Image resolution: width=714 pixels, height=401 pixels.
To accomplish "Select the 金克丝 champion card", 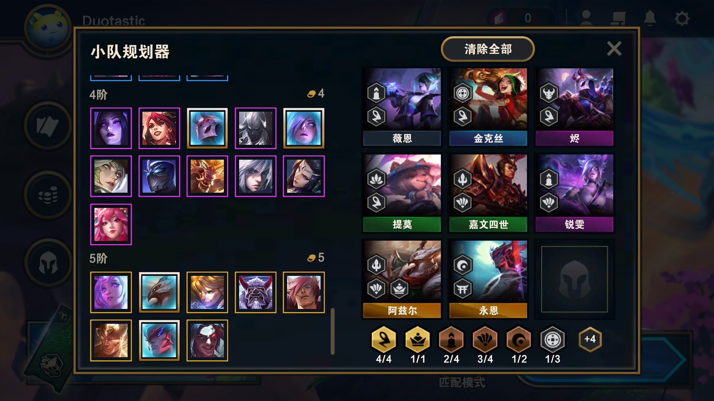I will click(488, 107).
